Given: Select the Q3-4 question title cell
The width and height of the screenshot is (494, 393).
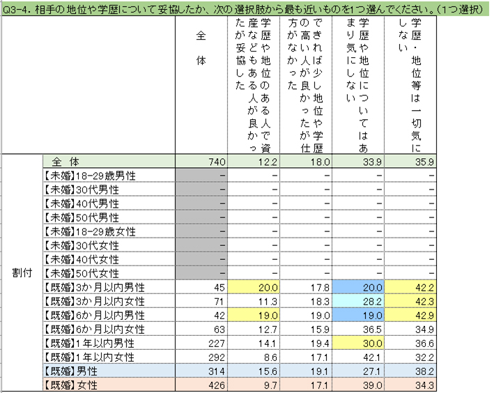Looking at the screenshot, I should point(245,10).
